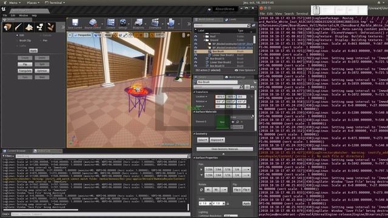The image size is (388, 218).
Task: Click the Flip button in geometry tools
Action: click(x=25, y=64)
